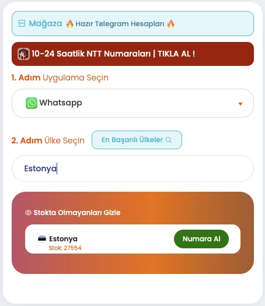Click the green Whatsapp app icon

(32, 103)
